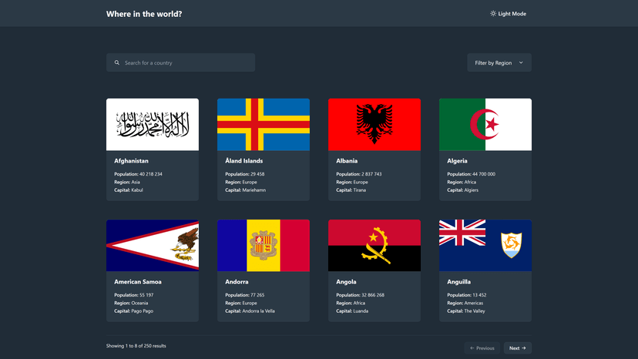Click the sun icon beside Light Mode
The height and width of the screenshot is (359, 638).
pos(493,14)
